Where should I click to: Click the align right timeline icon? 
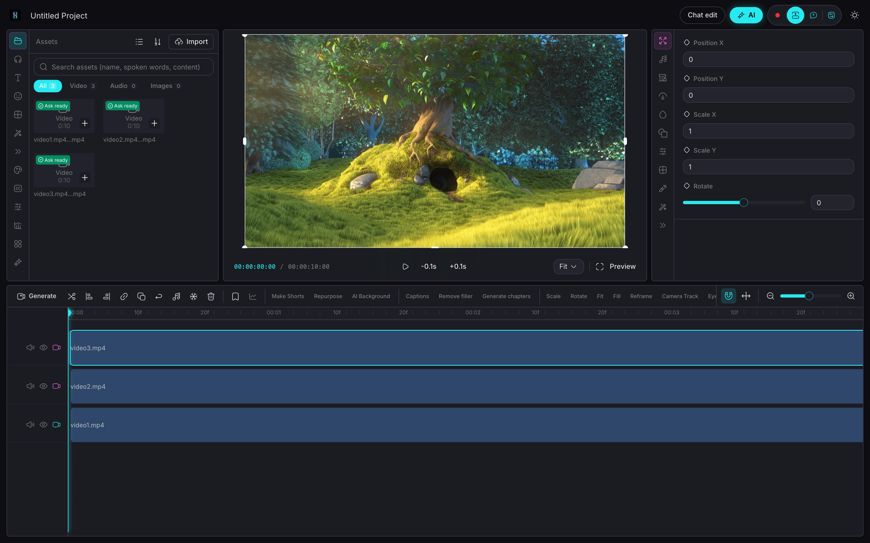pyautogui.click(x=106, y=296)
